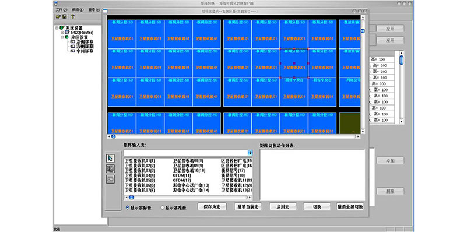
Task: Select the third tool in the left tool strip
Action: (110, 180)
